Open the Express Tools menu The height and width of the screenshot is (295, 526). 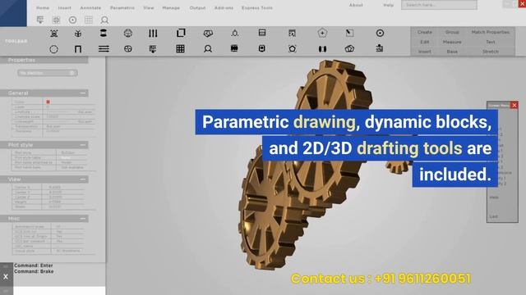(257, 7)
